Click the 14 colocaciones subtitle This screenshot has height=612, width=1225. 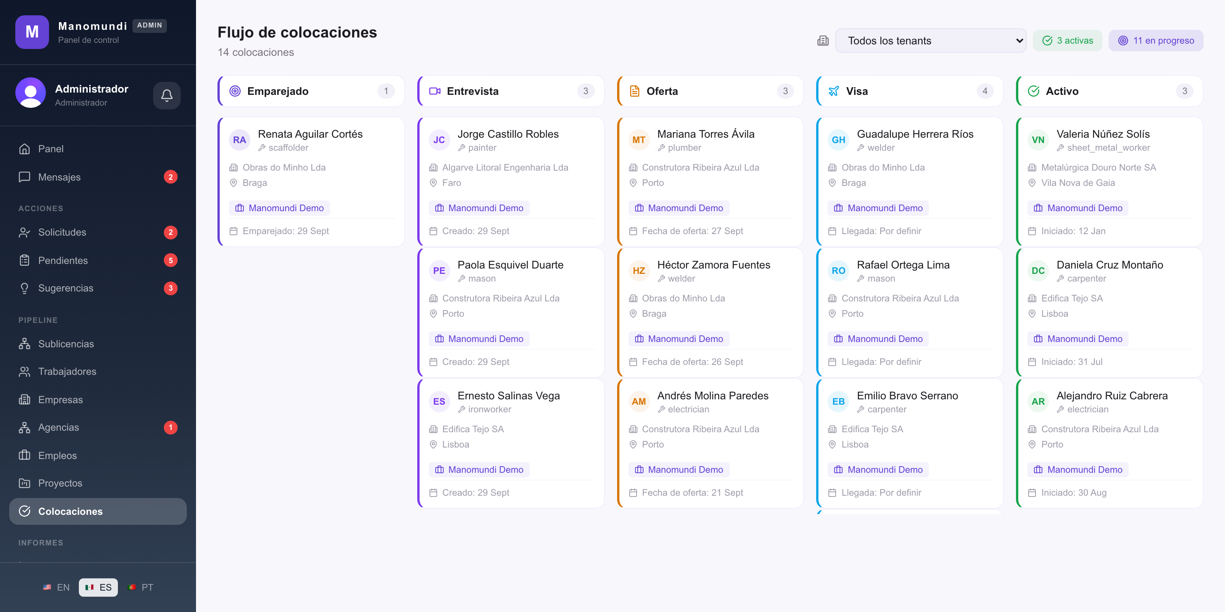tap(256, 52)
